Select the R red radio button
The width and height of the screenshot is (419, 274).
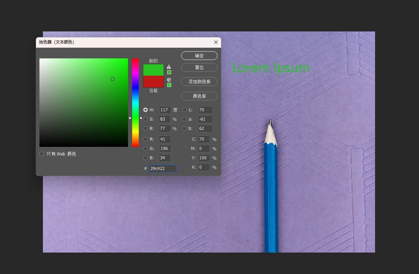pos(146,139)
